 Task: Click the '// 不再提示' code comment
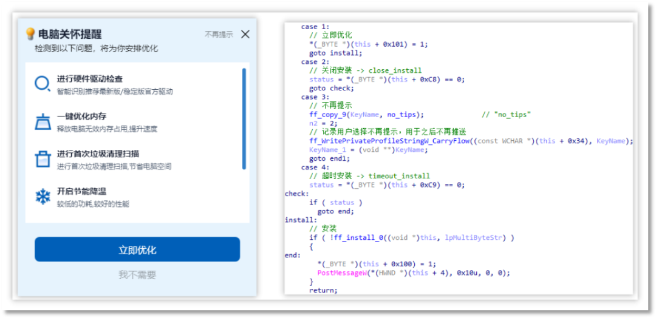coord(331,106)
